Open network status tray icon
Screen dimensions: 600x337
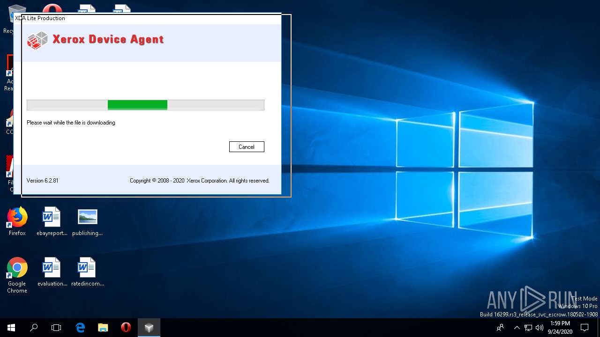click(x=528, y=328)
